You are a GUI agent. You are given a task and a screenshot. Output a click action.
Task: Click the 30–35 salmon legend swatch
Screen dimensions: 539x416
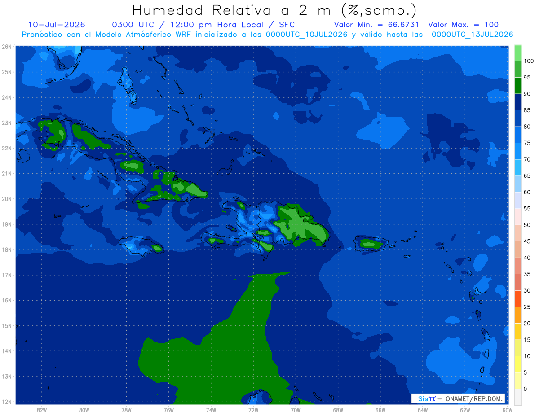pyautogui.click(x=518, y=282)
